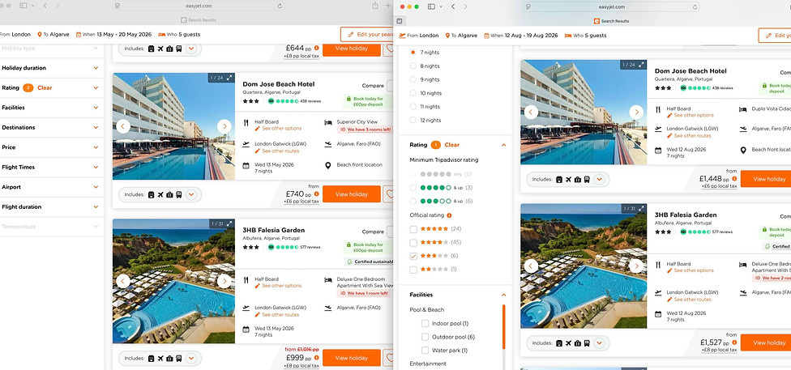Click info icon beside £999 pp price
This screenshot has width=791, height=370.
(x=316, y=357)
